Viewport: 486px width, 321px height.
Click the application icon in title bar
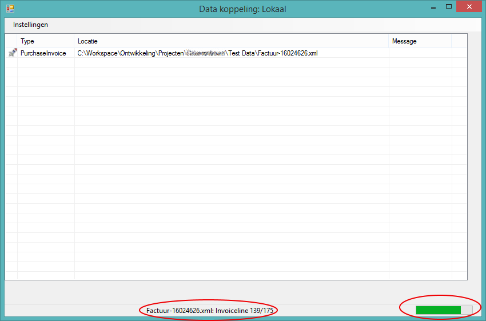tap(10, 9)
